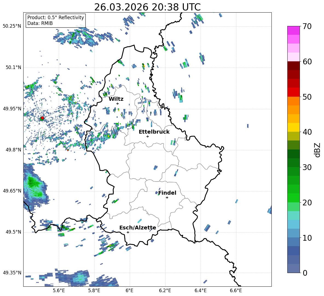
Task: Click the dark green 30 dBZ band
Action: 293,163
